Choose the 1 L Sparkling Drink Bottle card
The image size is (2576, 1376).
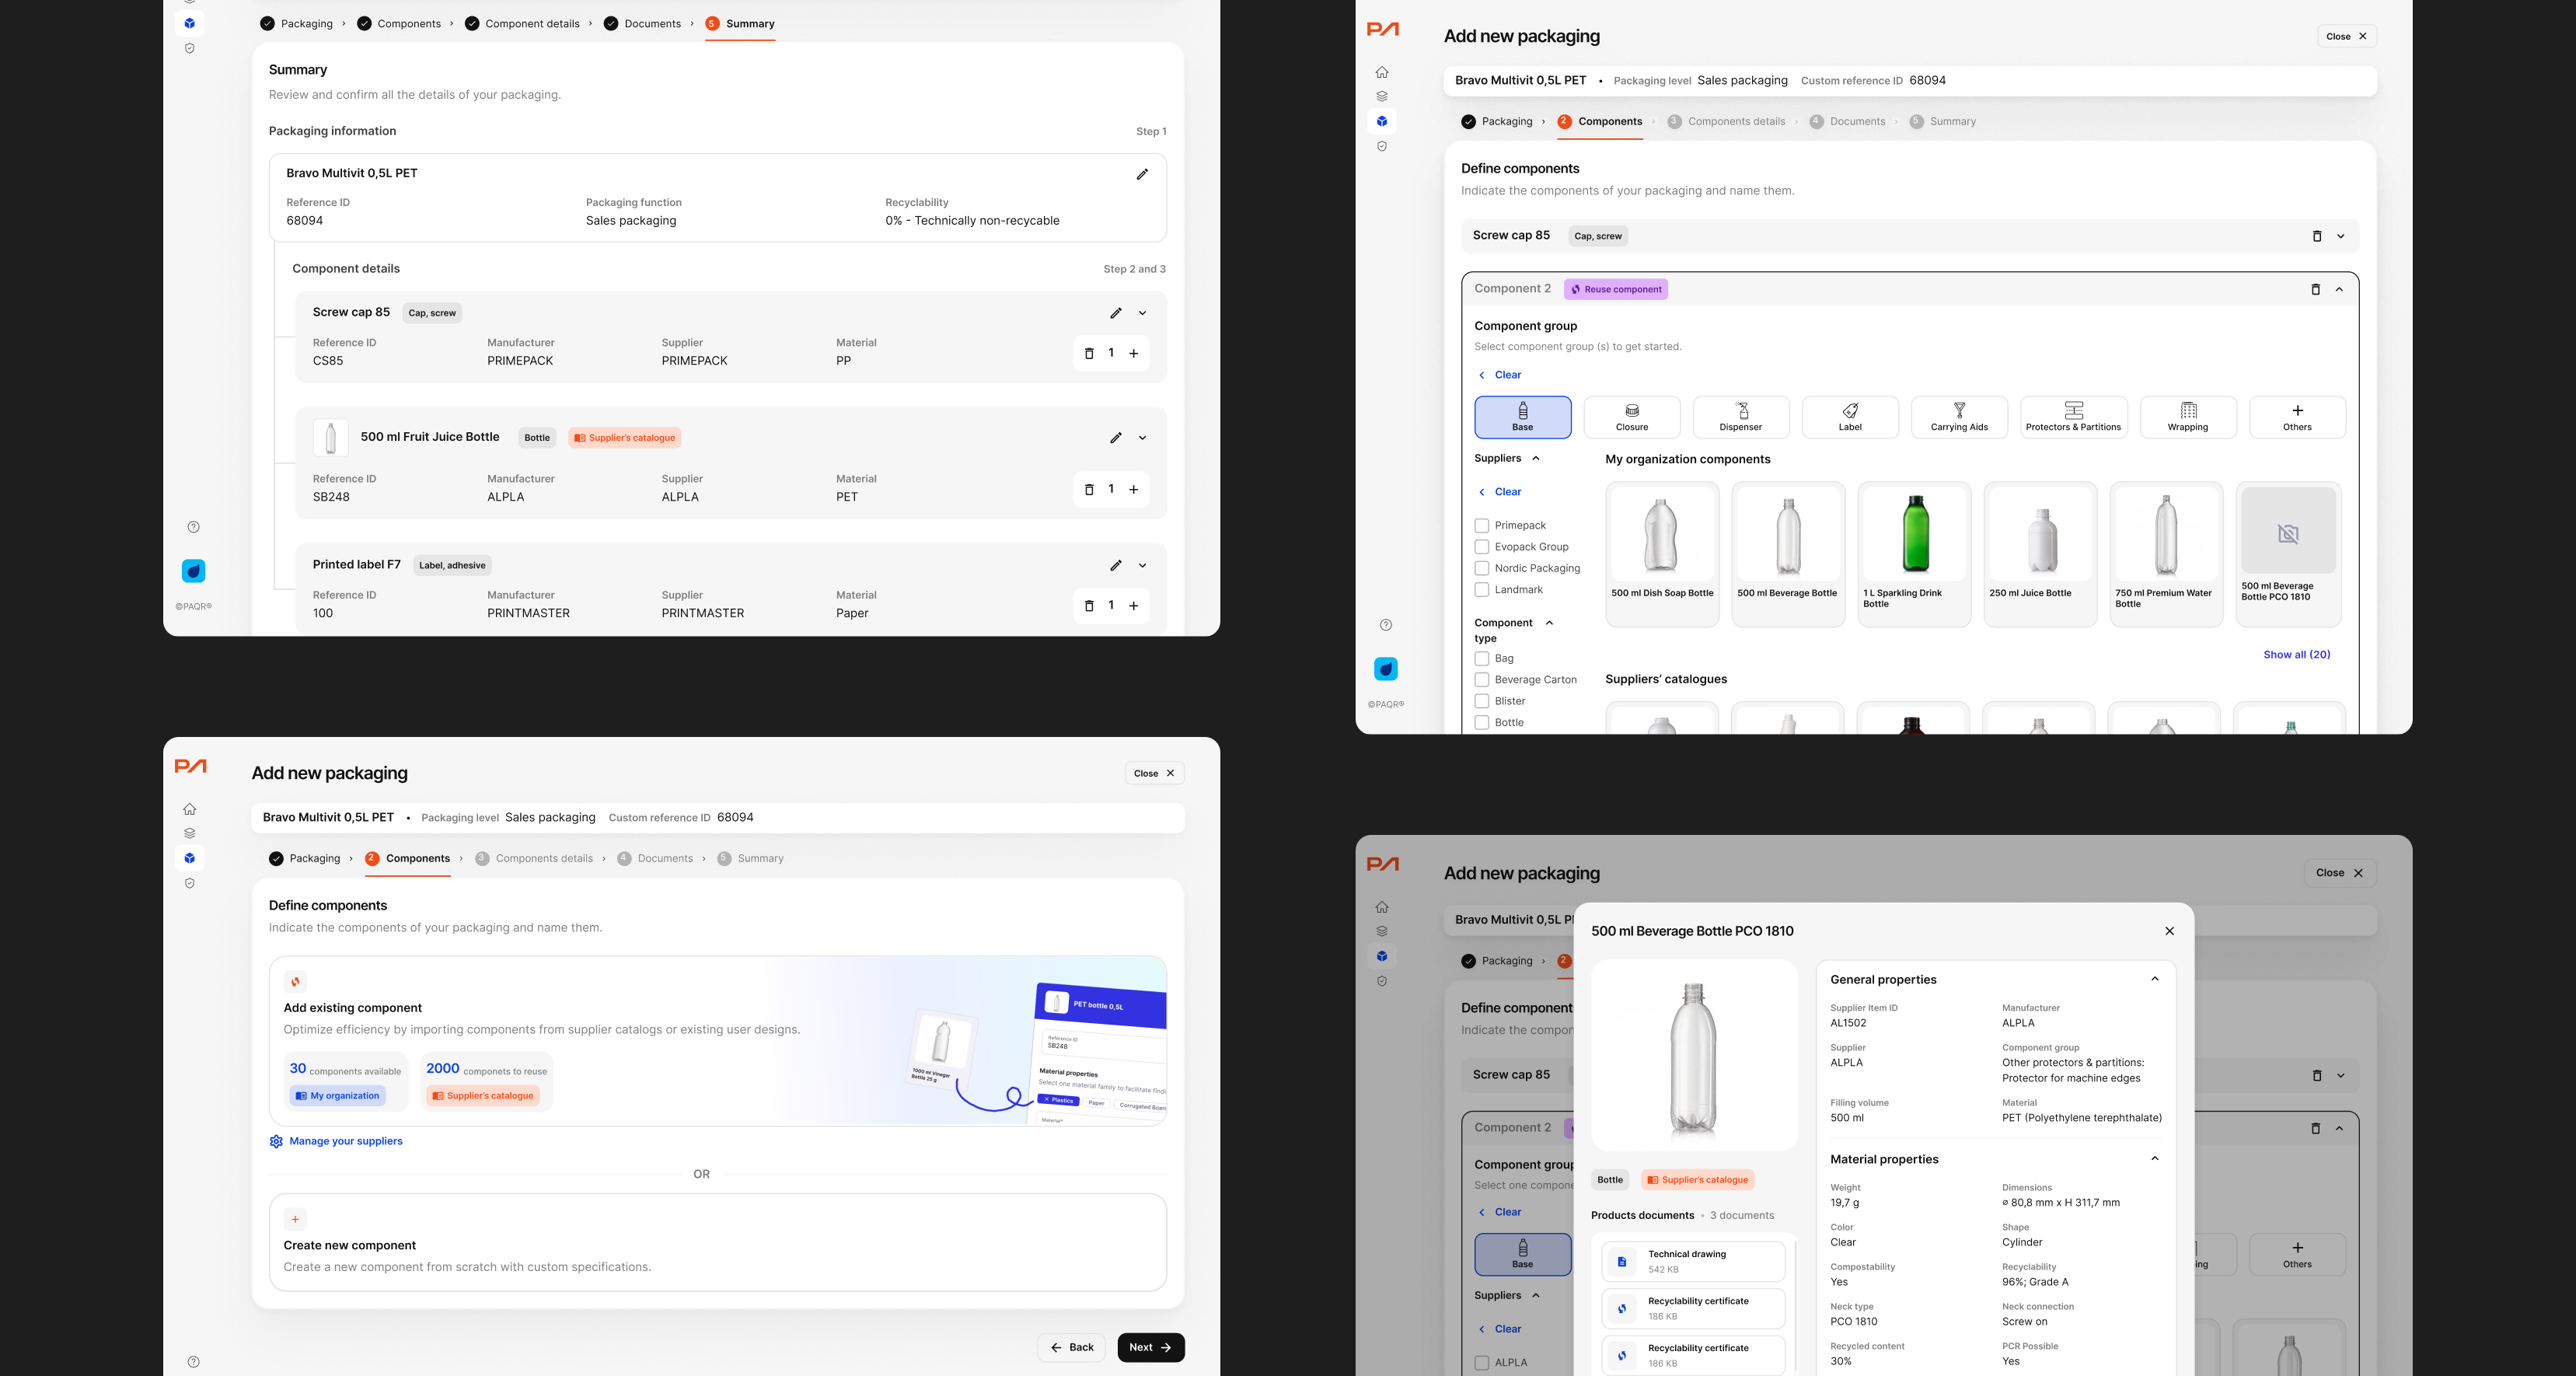[1914, 554]
